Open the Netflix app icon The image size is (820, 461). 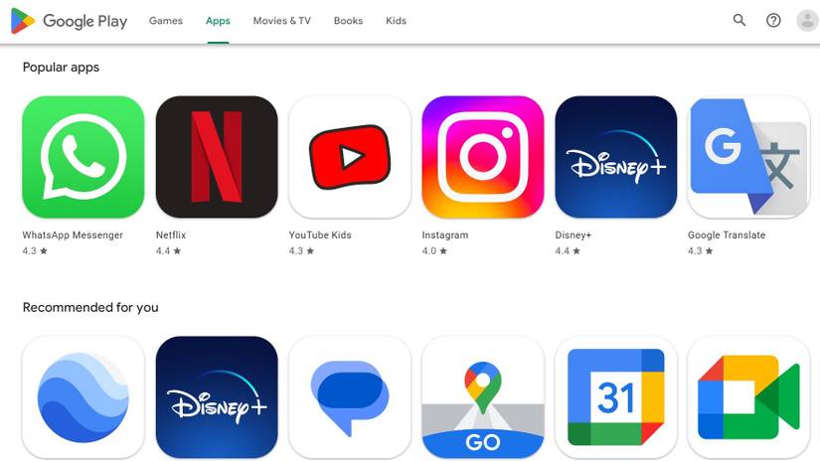pyautogui.click(x=217, y=157)
